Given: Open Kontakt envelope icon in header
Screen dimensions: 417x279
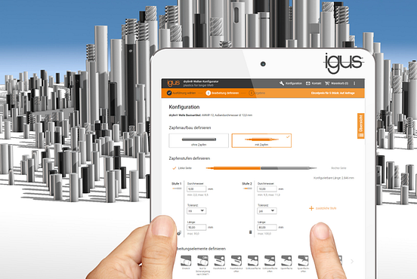Looking at the screenshot, I should click(308, 84).
